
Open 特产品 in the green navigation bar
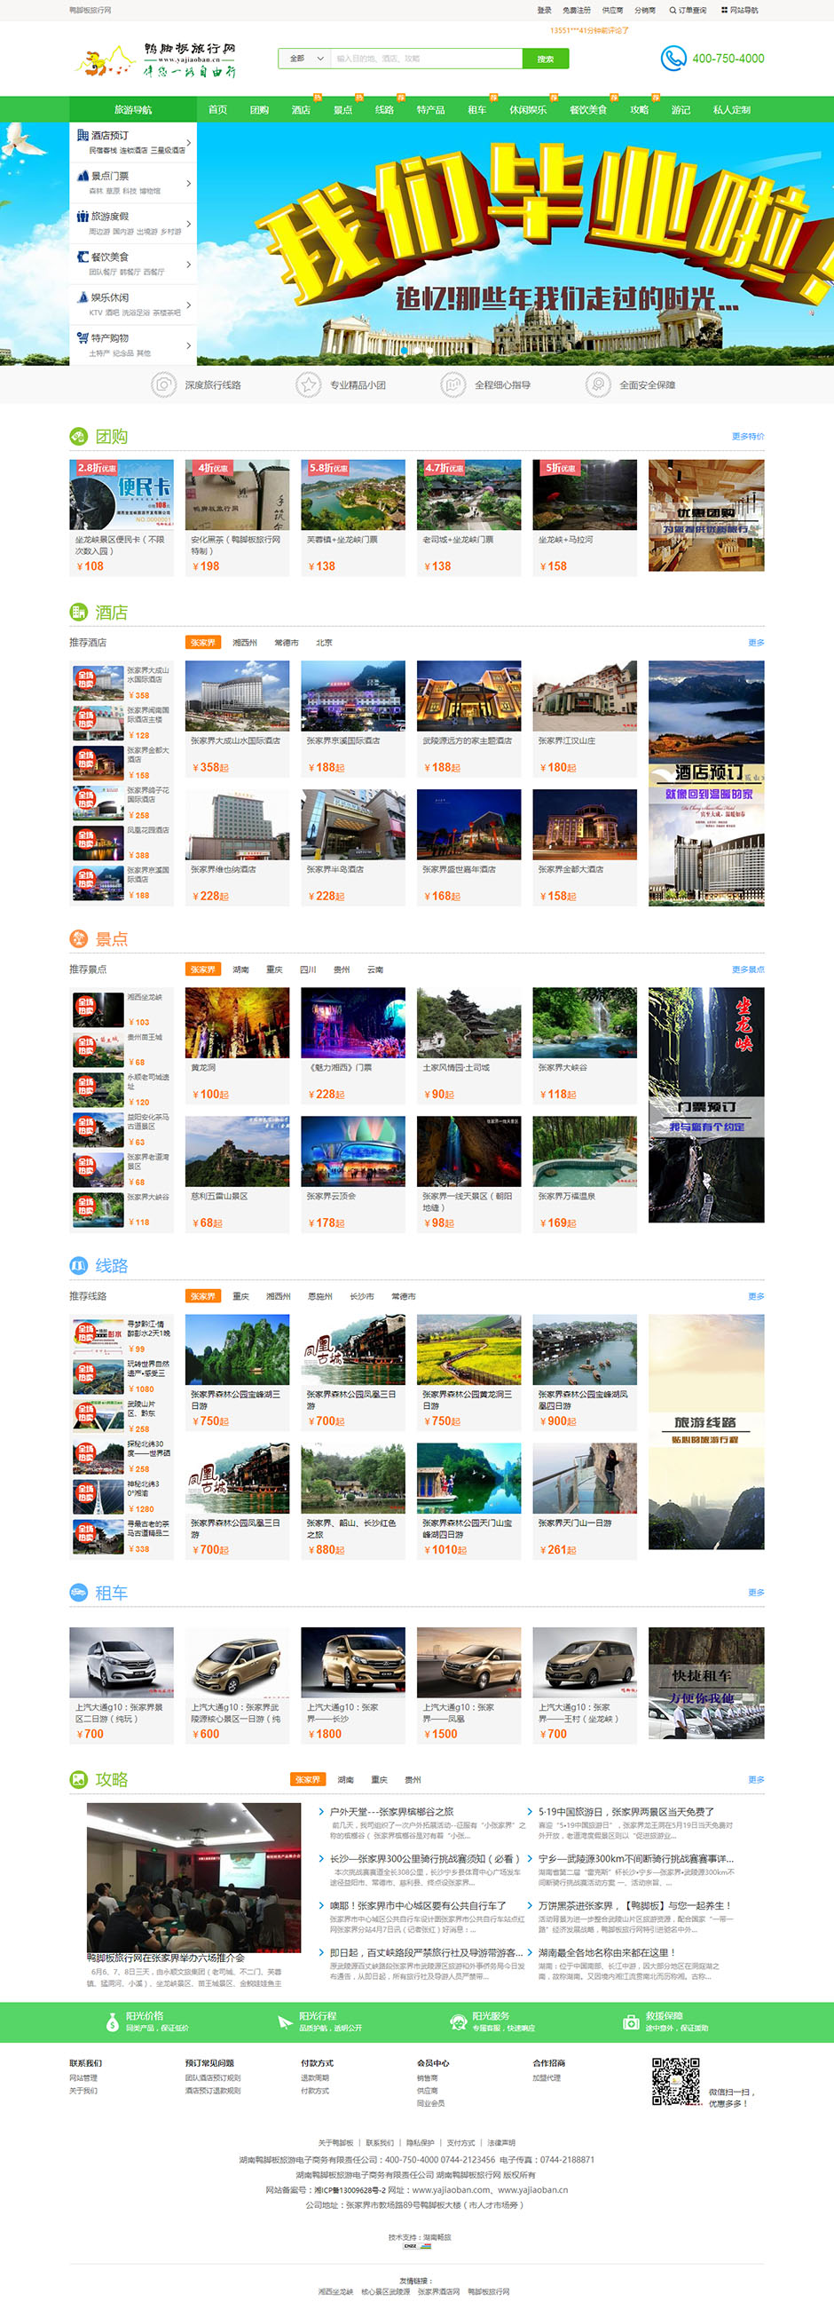[x=430, y=109]
